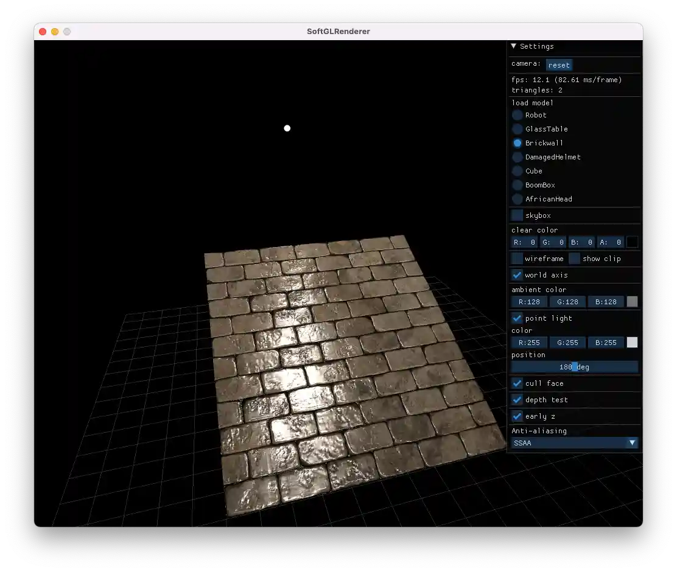
Task: Choose the DamagedHelmet model
Action: [517, 157]
